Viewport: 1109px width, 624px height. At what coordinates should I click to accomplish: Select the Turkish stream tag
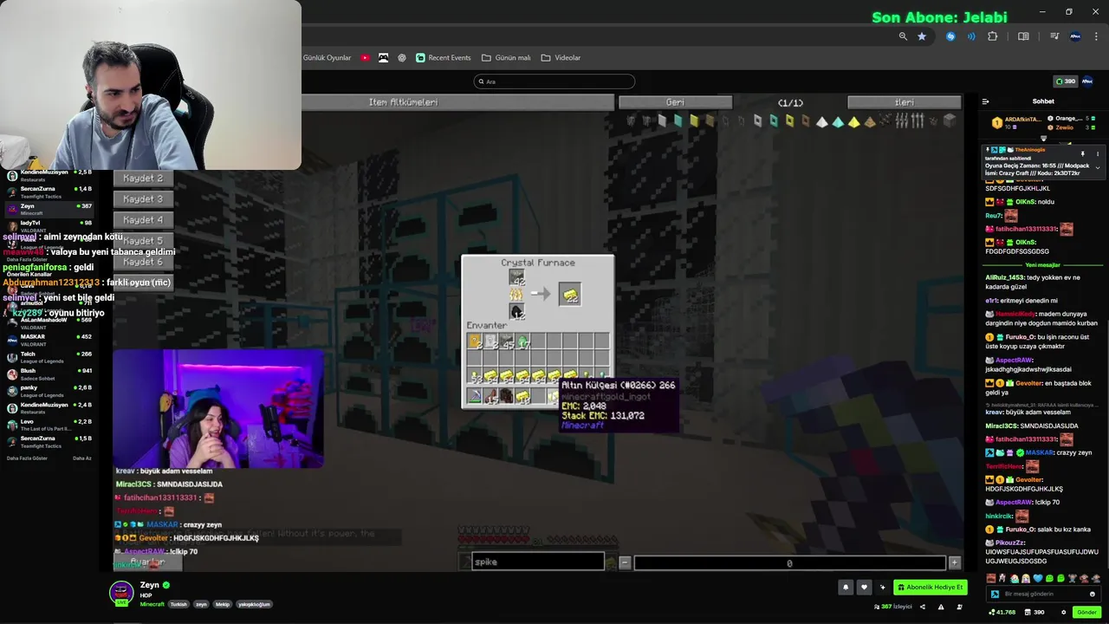(x=178, y=604)
